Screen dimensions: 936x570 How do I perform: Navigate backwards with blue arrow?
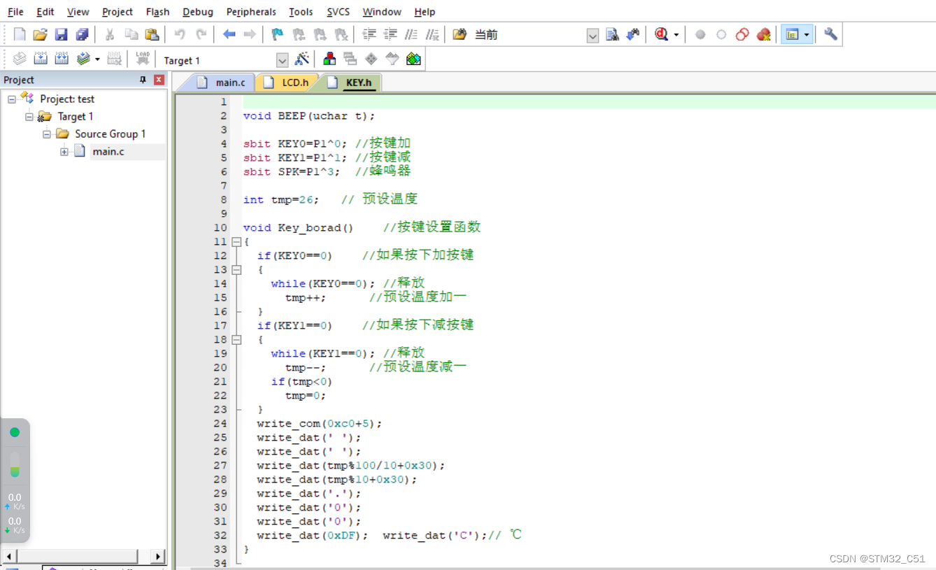coord(229,34)
